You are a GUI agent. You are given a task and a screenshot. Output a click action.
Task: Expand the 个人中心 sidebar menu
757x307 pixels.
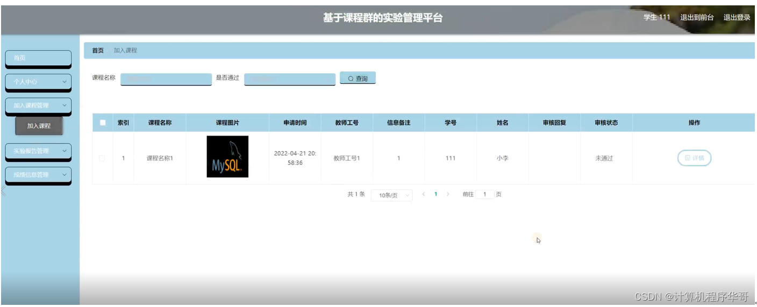[x=38, y=82]
